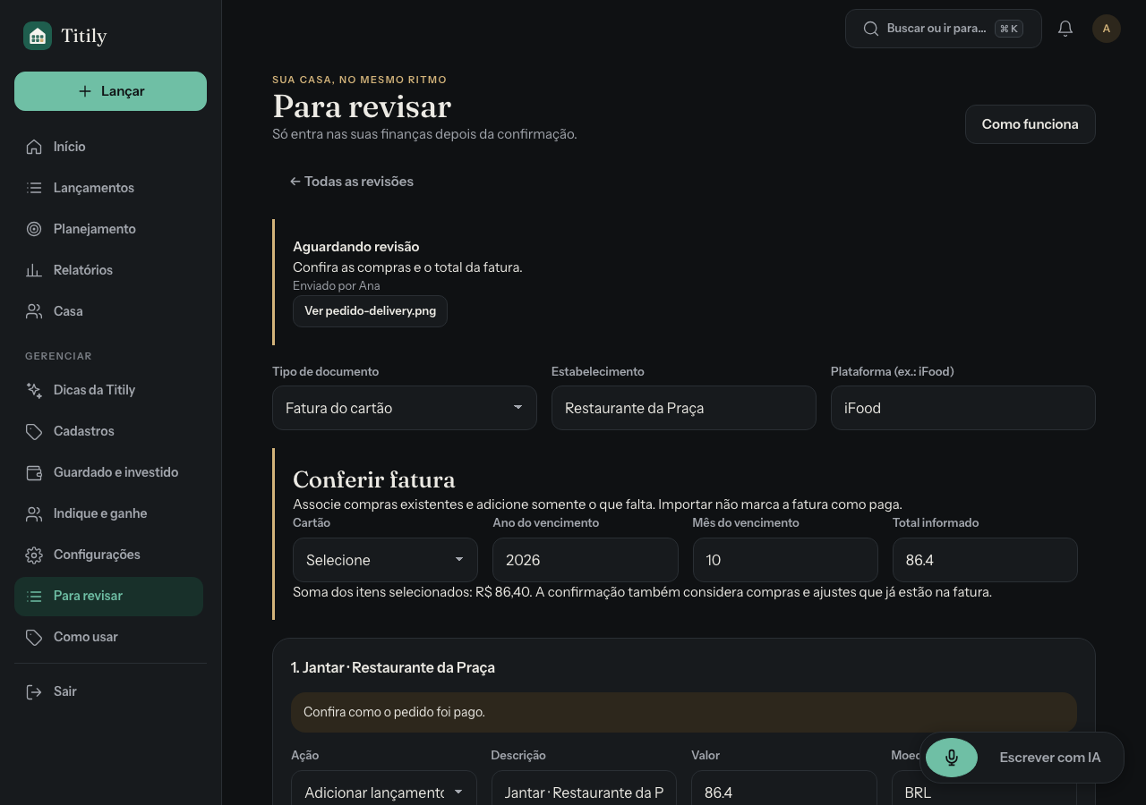The width and height of the screenshot is (1146, 805).
Task: Click the ⌘K shortcut badge in search
Action: pos(1009,29)
